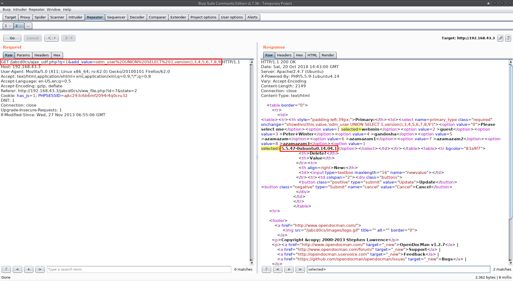Viewport: 513px width, 281px height.
Task: Switch to the Extender tab
Action: [178, 17]
